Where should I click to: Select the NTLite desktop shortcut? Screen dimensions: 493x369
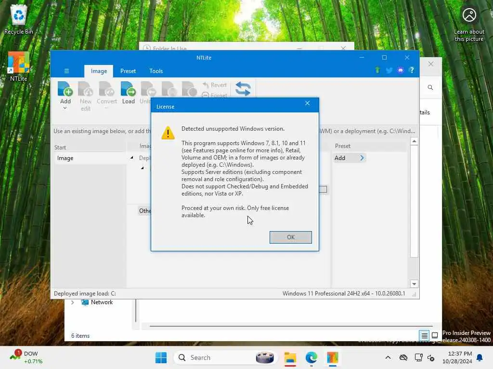tap(19, 66)
